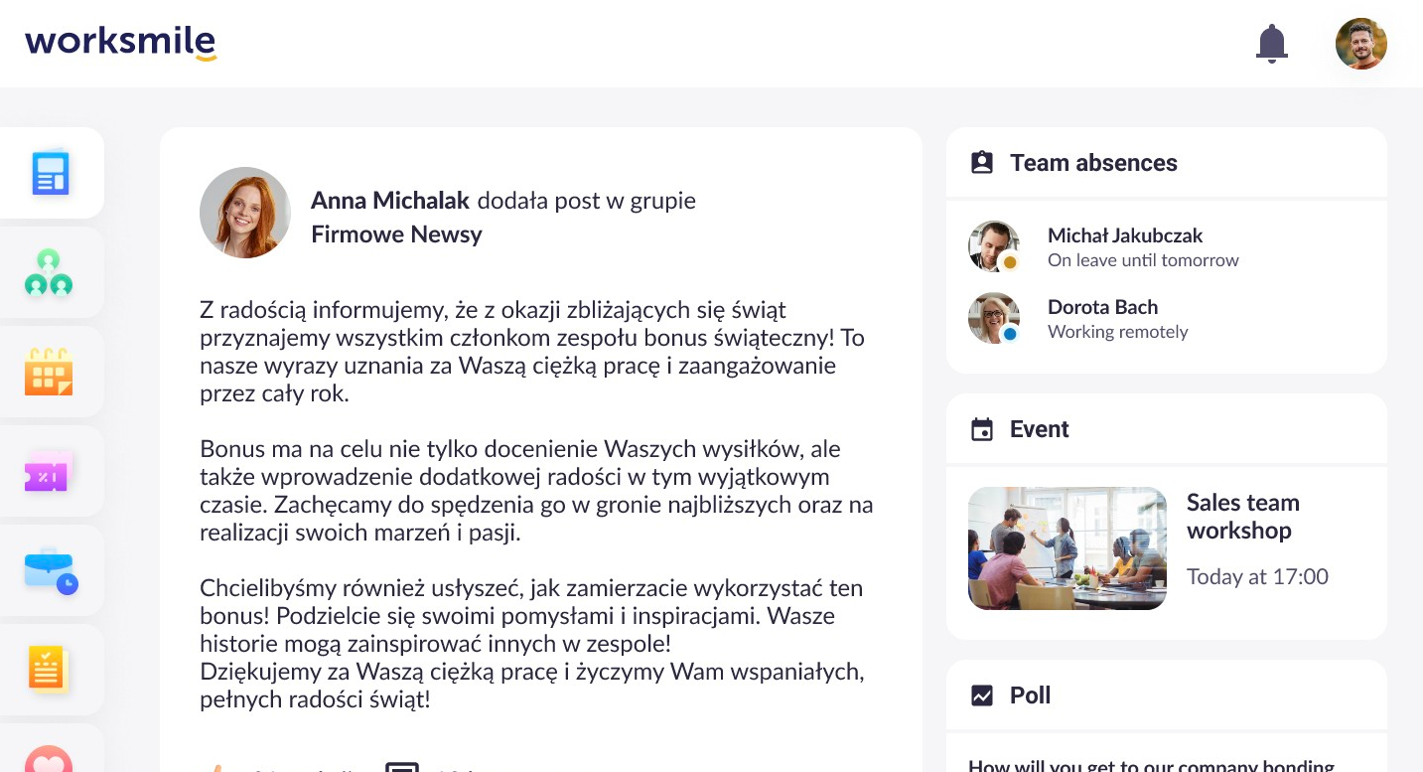Screen dimensions: 1423x772
Task: Click the paragraph starting 'Z radością informujemy'
Action: point(532,352)
